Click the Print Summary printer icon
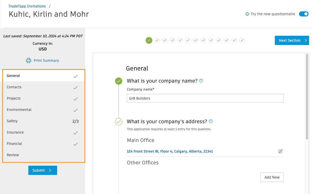Image resolution: width=316 pixels, height=194 pixels. click(28, 60)
